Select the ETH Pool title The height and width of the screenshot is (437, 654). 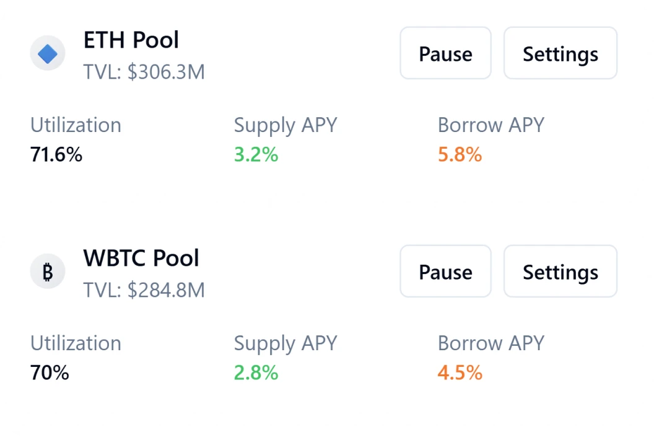(131, 40)
